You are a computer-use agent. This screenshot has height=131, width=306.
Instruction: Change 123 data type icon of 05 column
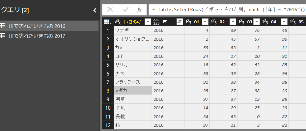293,22
